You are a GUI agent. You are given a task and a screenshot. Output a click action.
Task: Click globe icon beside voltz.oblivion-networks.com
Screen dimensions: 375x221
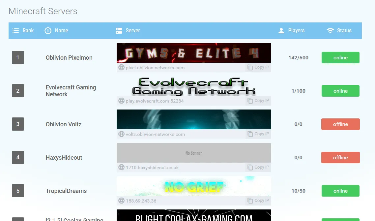[x=122, y=134]
